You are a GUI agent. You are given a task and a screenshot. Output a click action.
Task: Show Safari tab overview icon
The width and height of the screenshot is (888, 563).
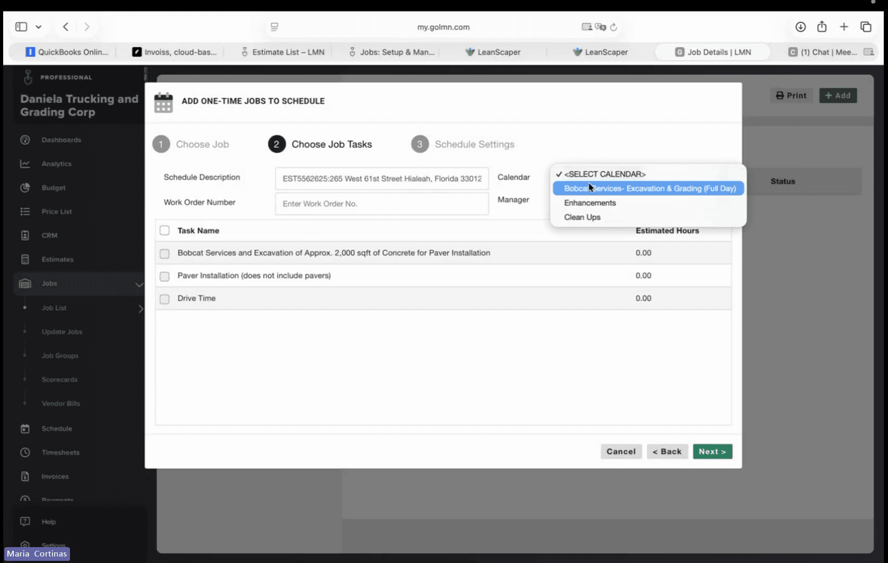(866, 27)
